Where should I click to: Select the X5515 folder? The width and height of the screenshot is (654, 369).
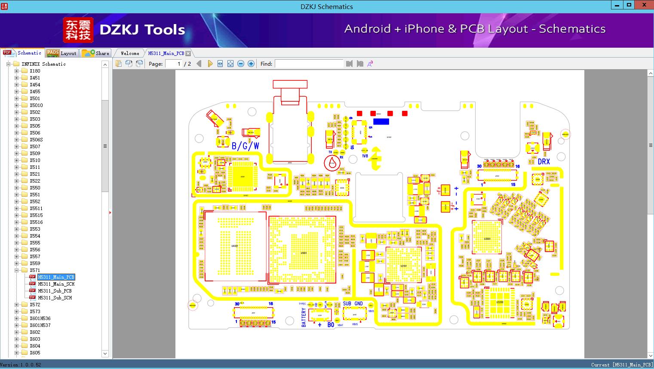(36, 215)
